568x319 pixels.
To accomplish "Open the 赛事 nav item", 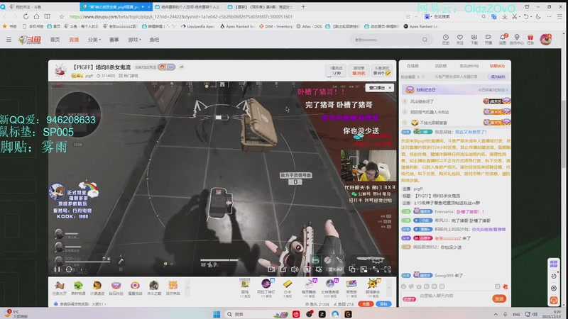I will point(114,40).
